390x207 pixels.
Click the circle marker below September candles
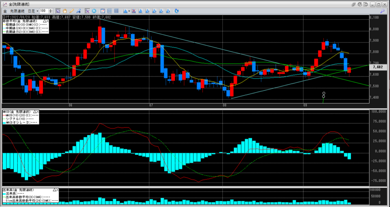(x=324, y=95)
